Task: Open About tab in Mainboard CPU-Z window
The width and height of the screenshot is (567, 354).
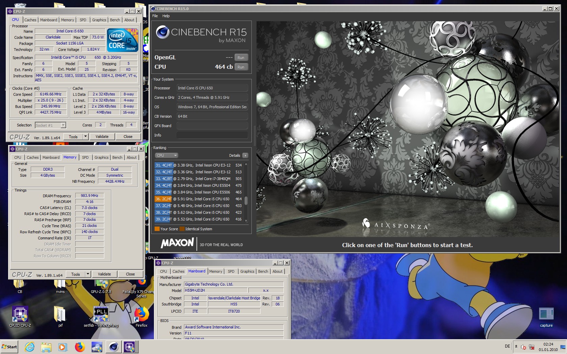Action: tap(277, 271)
